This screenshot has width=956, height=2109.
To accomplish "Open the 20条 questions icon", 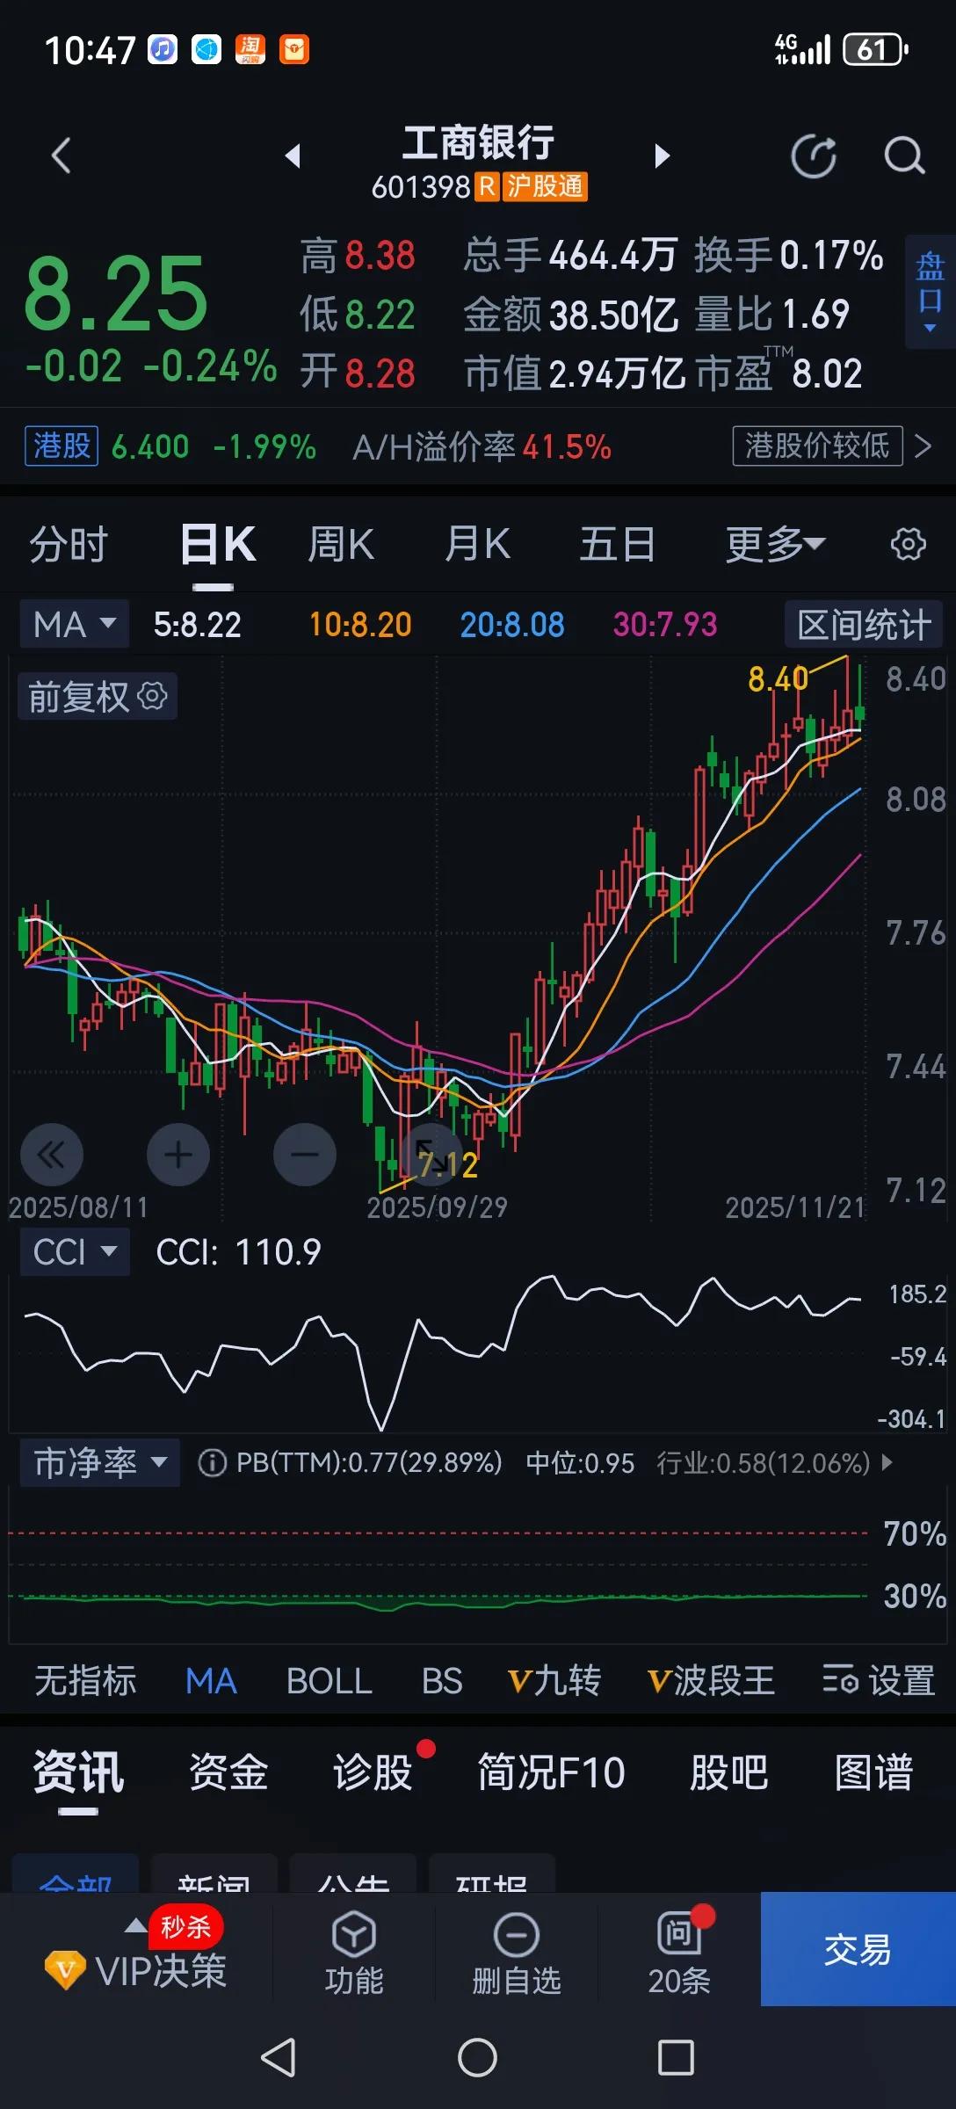I will [x=678, y=1933].
